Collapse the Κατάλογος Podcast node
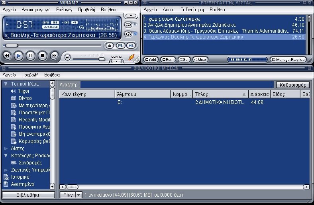Viewport: 314px width, 205px height. pyautogui.click(x=6, y=155)
